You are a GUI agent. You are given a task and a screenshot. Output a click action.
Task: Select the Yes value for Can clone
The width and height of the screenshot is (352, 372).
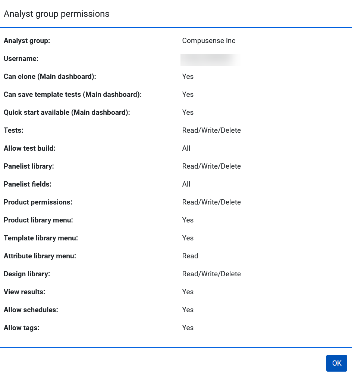click(188, 77)
